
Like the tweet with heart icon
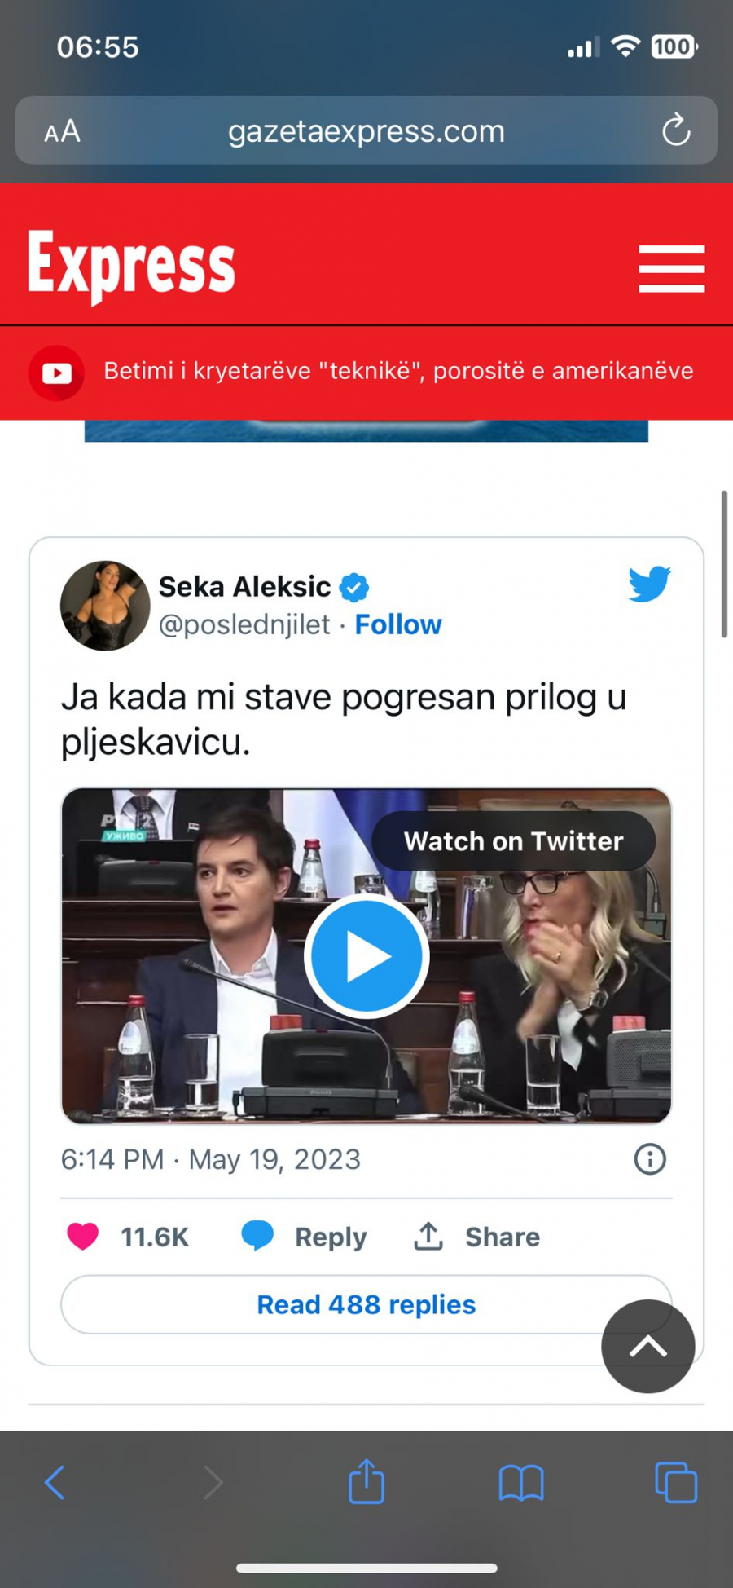pyautogui.click(x=82, y=1237)
